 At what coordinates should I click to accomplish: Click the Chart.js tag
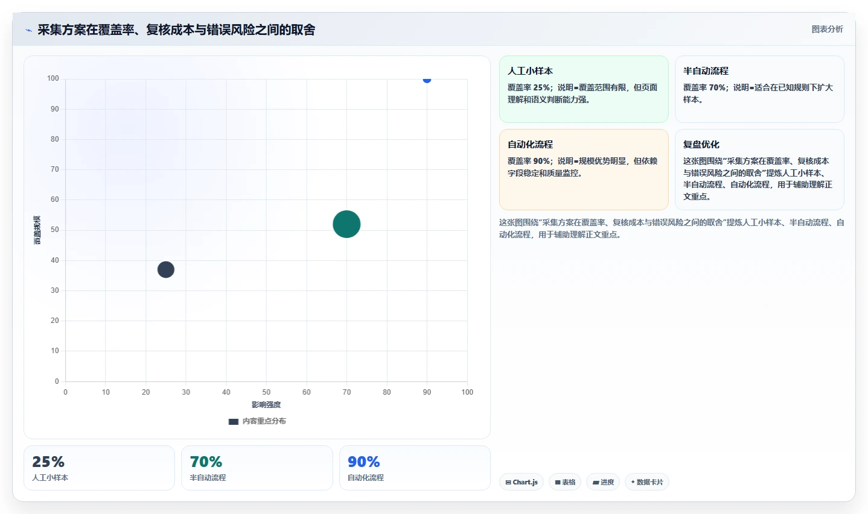point(522,482)
